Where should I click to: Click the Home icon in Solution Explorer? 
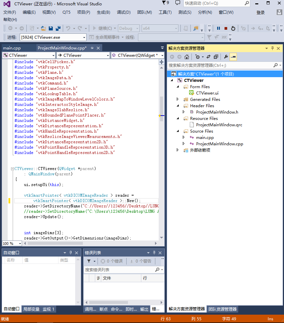coord(187,57)
